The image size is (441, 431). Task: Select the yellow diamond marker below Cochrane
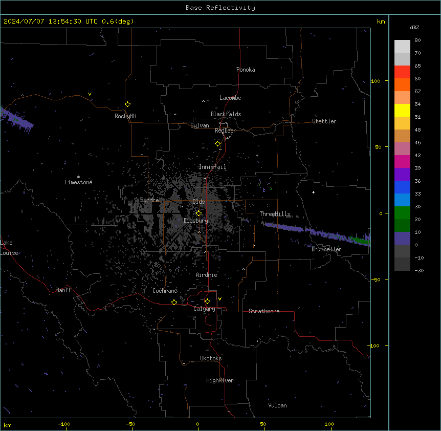click(x=174, y=302)
